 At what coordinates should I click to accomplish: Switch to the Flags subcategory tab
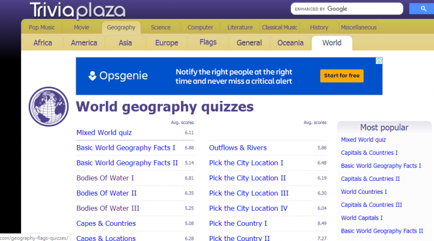pos(208,42)
